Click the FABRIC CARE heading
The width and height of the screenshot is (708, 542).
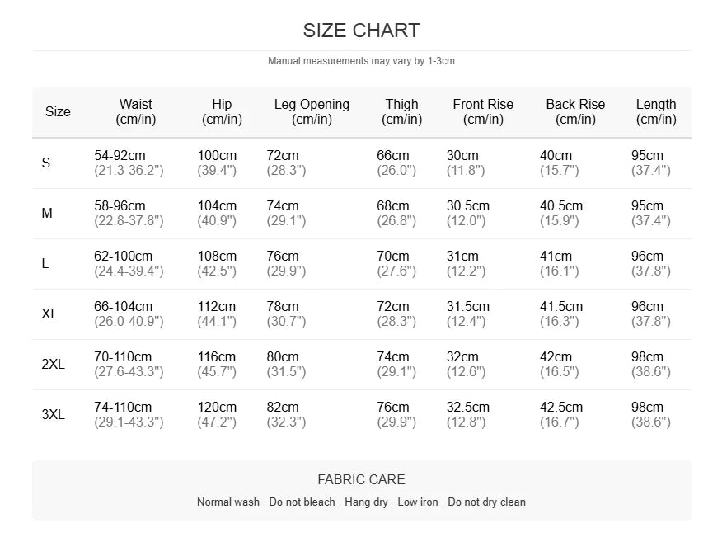(361, 479)
